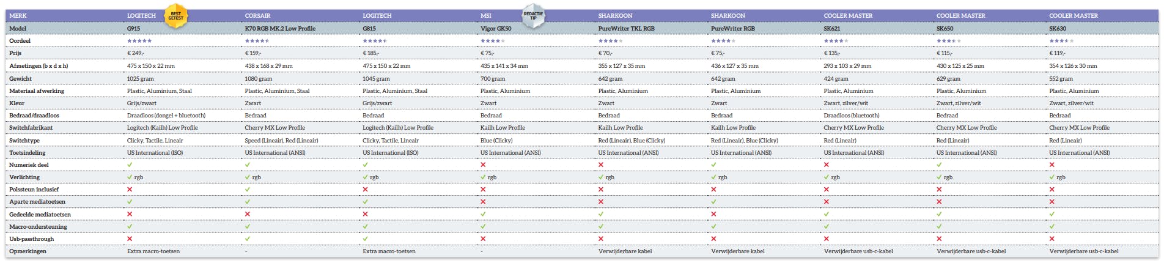The image size is (1164, 263).
Task: Select the star rating for Cooler Master SK630
Action: pyautogui.click(x=1061, y=41)
